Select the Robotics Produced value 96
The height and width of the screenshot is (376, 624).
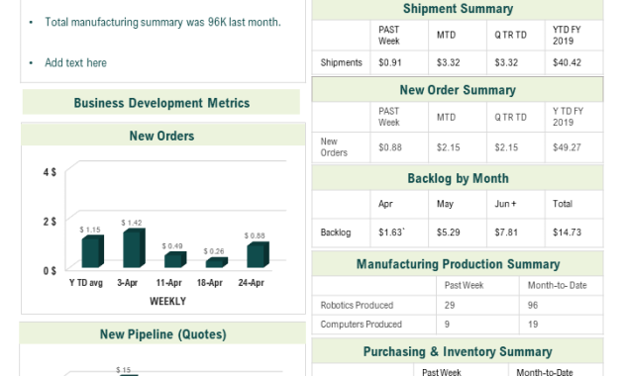pyautogui.click(x=533, y=305)
